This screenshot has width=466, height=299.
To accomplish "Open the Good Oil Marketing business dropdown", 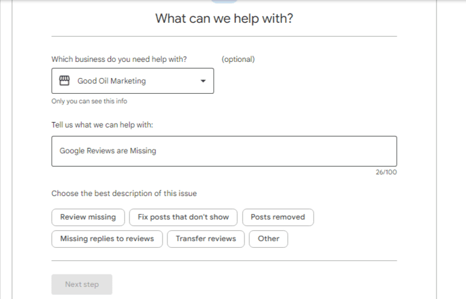I will tap(132, 81).
